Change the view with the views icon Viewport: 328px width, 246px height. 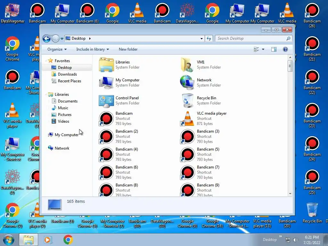coord(256,49)
